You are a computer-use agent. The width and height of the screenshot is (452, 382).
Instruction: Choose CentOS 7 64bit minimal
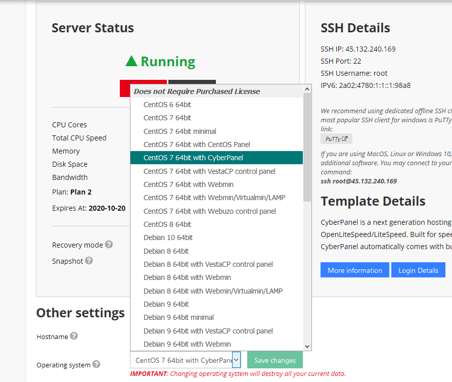(216, 131)
